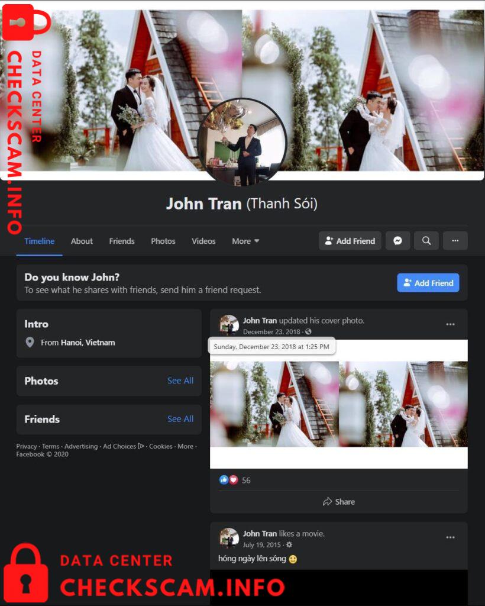Image resolution: width=485 pixels, height=606 pixels.
Task: Click See All in Friends section
Action: tap(180, 419)
